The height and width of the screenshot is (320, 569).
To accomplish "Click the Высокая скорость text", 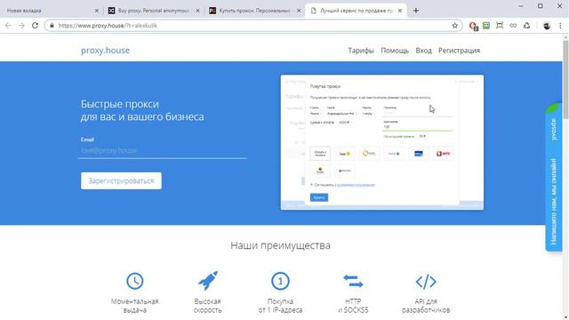I will point(207,306).
